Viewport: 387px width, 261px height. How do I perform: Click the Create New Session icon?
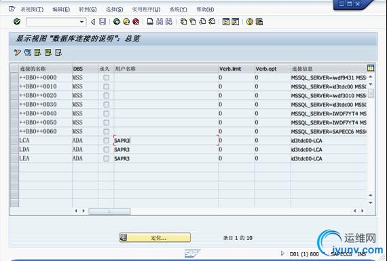(x=226, y=22)
